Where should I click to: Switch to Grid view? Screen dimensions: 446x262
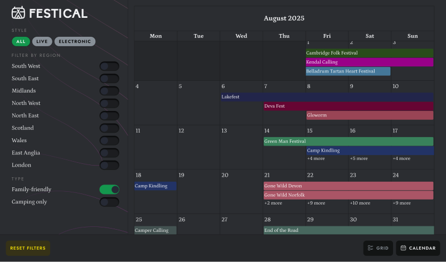378,248
